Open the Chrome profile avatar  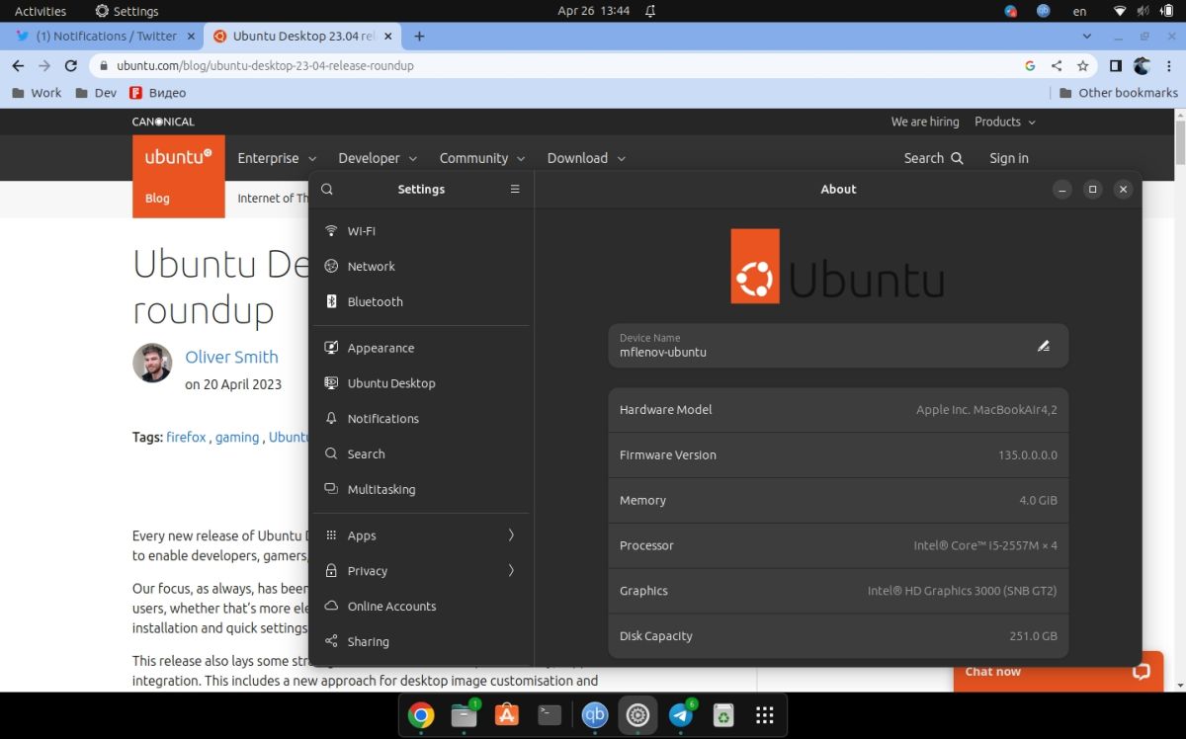point(1143,66)
